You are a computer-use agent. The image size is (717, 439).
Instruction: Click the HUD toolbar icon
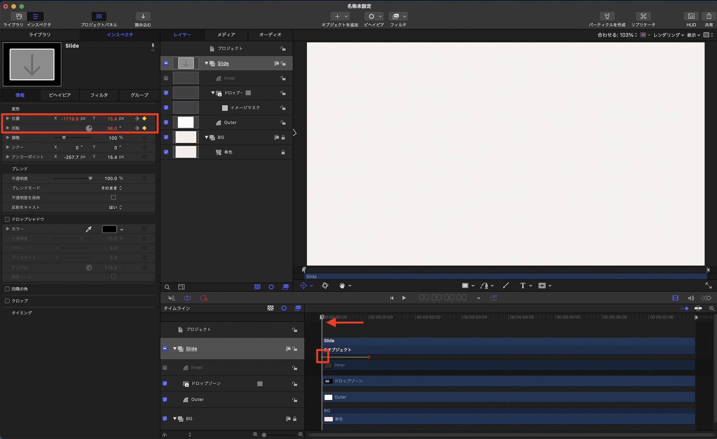coord(691,16)
